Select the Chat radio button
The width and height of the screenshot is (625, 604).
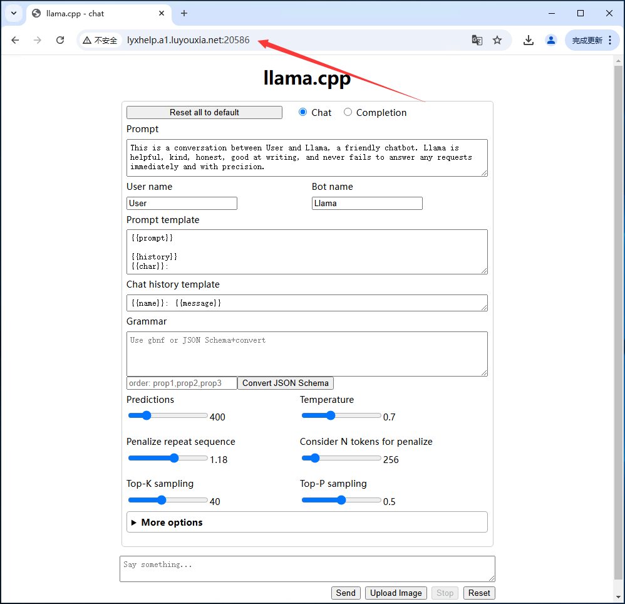pos(303,112)
